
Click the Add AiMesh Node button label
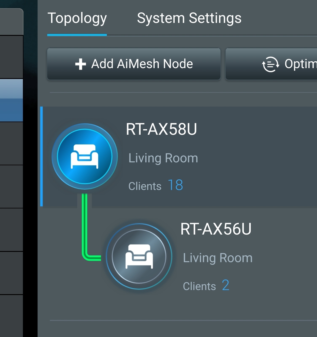142,64
